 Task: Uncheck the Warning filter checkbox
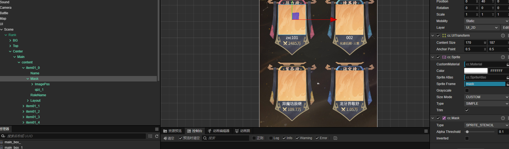[x=297, y=138]
